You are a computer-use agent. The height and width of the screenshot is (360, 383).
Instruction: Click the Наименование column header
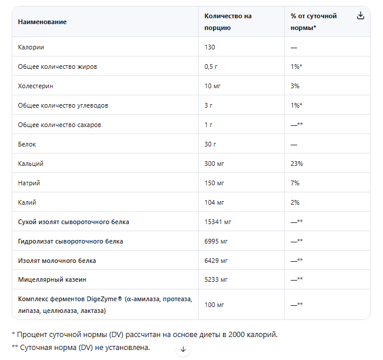click(x=42, y=22)
